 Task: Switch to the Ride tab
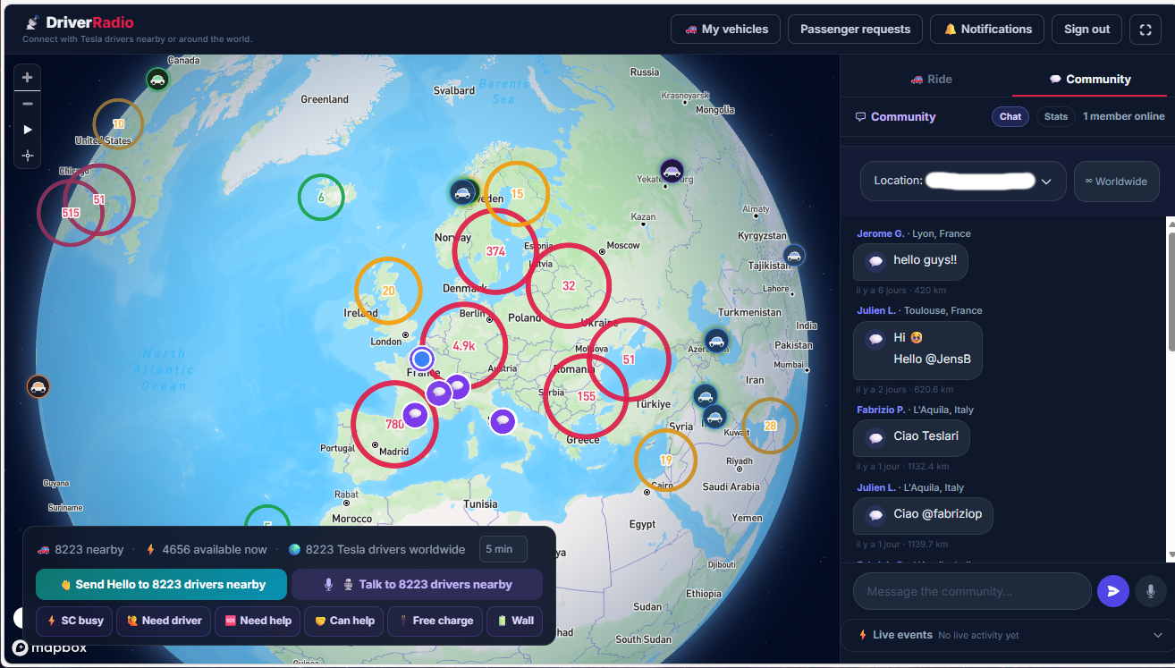(931, 79)
